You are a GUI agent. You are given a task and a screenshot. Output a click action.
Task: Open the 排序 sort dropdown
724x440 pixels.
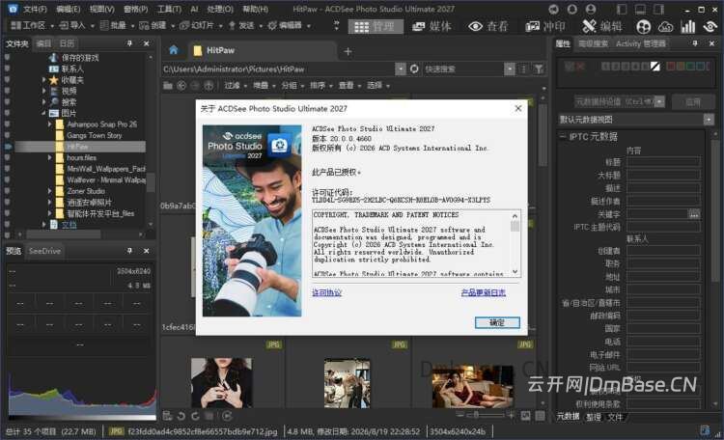point(320,86)
